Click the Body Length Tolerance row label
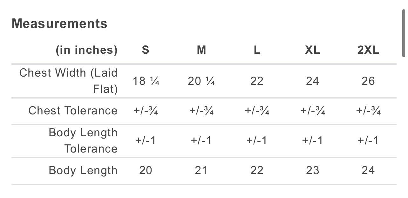Viewport: 408px width, 198px height. (83, 140)
